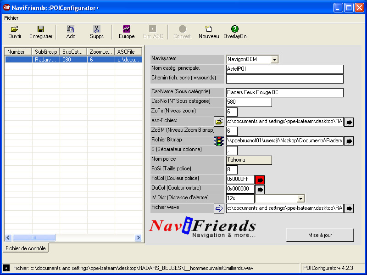Open folder browser beside asc-Fichiers

219,122
